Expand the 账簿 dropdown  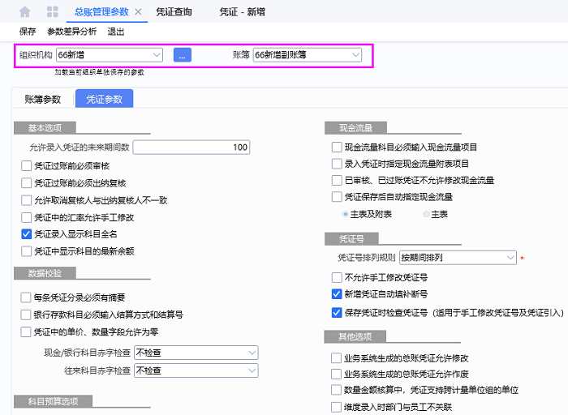pos(355,55)
